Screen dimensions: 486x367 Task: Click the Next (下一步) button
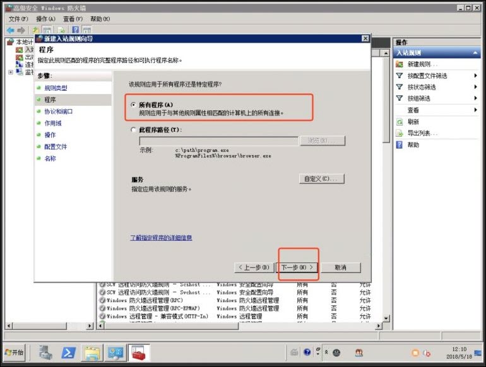[297, 267]
